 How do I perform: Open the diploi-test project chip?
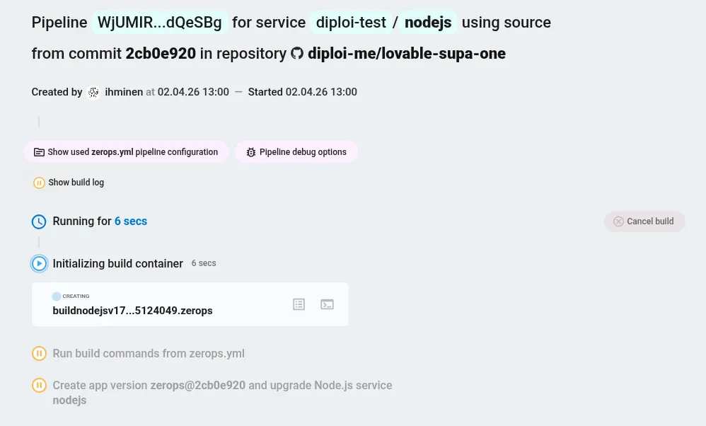pyautogui.click(x=351, y=22)
